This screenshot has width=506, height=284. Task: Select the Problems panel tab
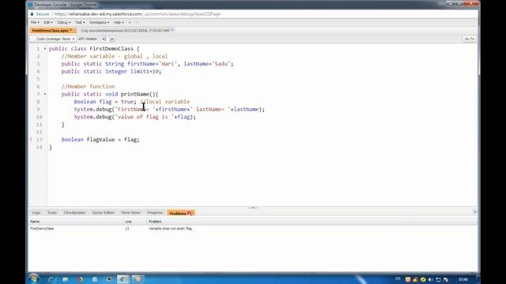pos(181,213)
